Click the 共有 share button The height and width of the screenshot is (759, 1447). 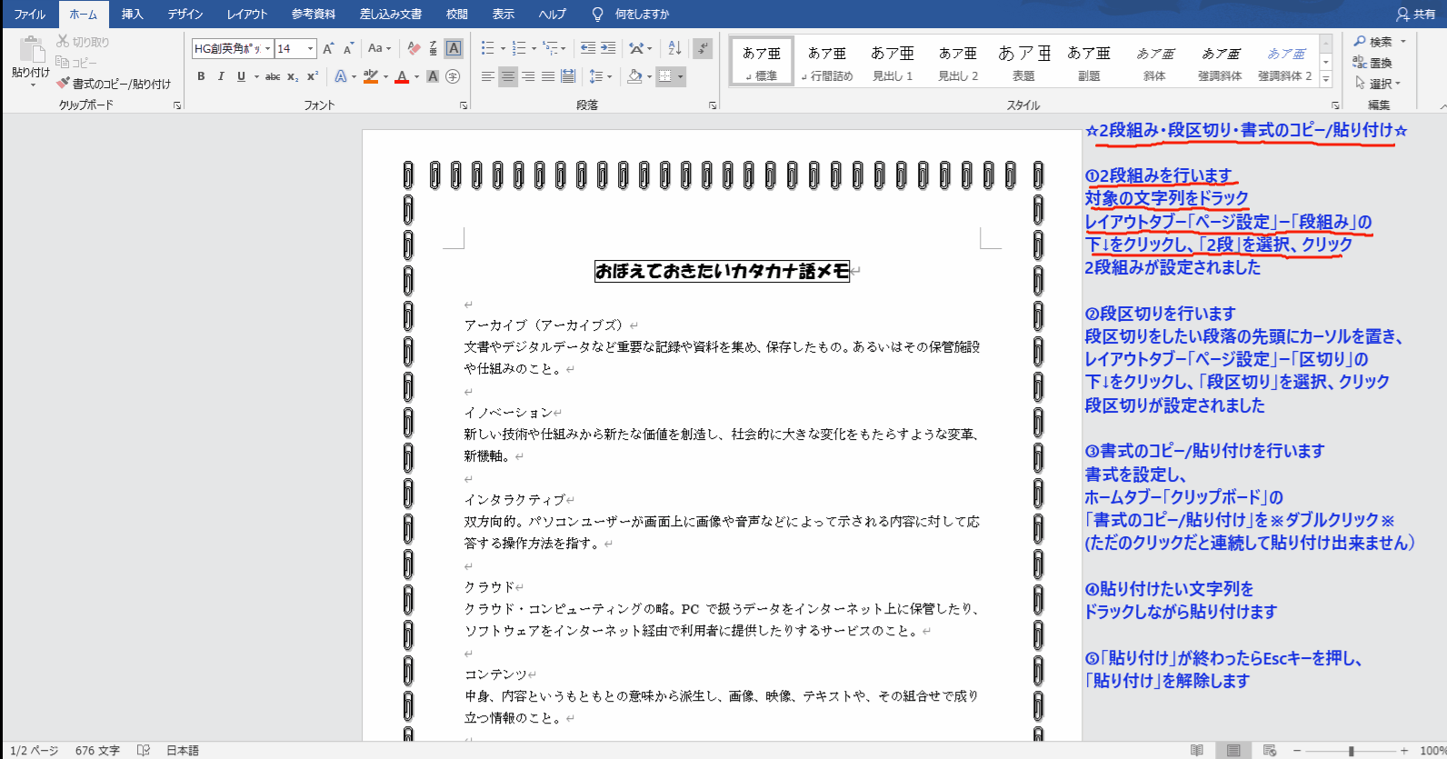(1415, 14)
